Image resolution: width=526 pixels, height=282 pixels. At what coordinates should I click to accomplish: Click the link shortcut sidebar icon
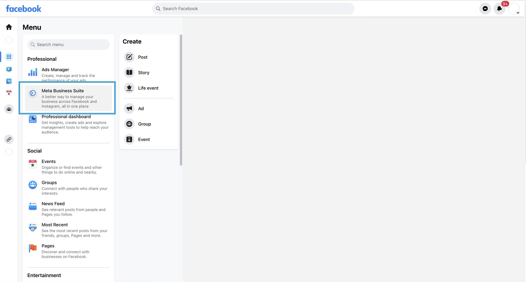9,139
